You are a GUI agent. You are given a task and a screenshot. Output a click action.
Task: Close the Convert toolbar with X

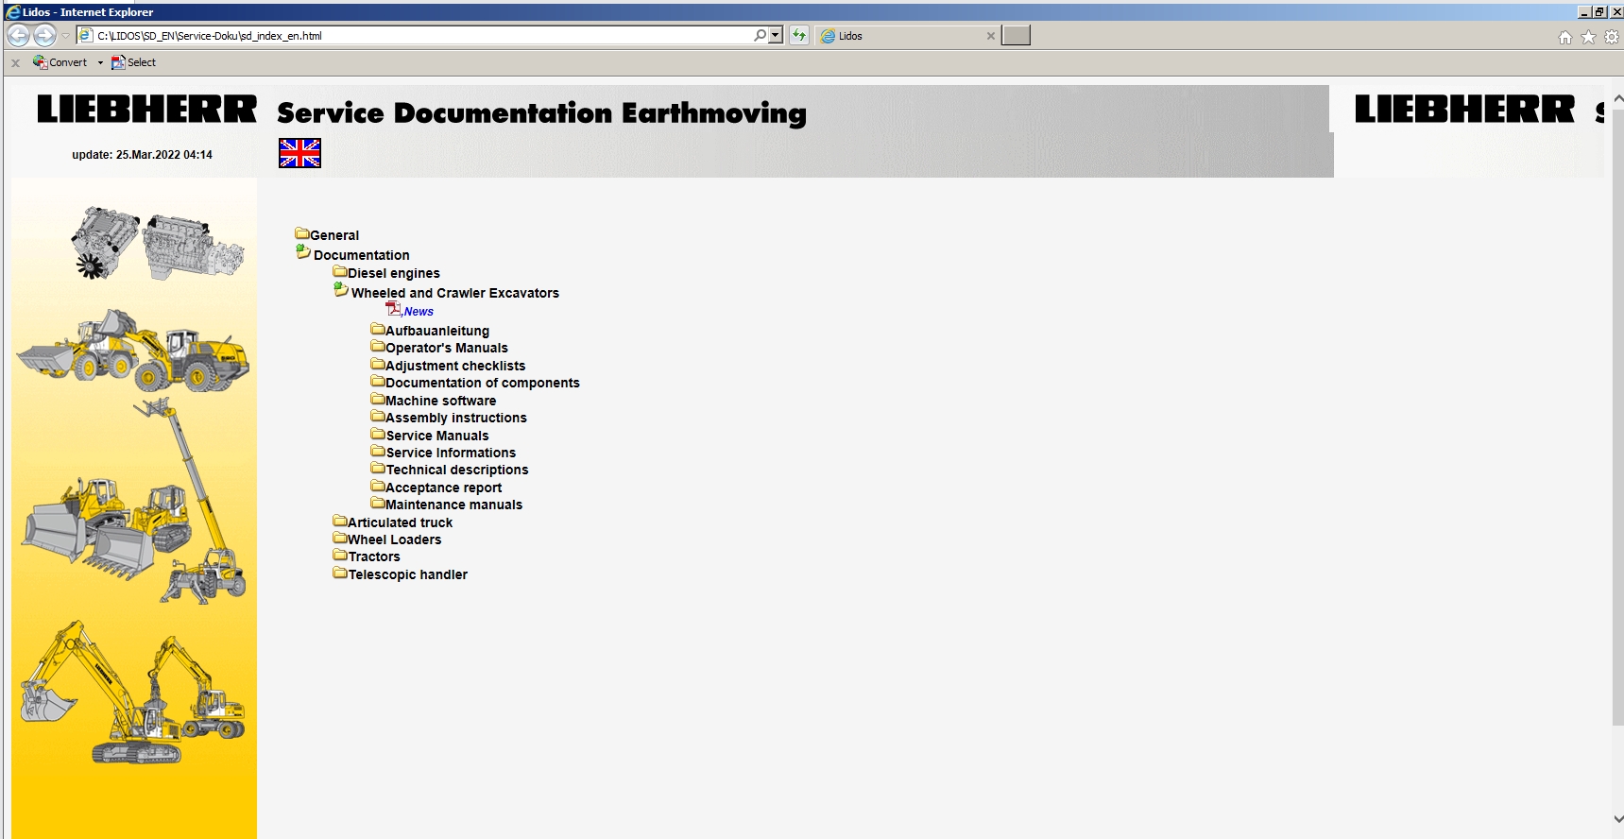pyautogui.click(x=15, y=63)
